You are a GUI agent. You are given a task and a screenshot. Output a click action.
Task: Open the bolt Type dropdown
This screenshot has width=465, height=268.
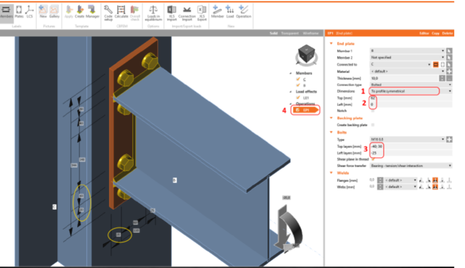click(x=407, y=139)
